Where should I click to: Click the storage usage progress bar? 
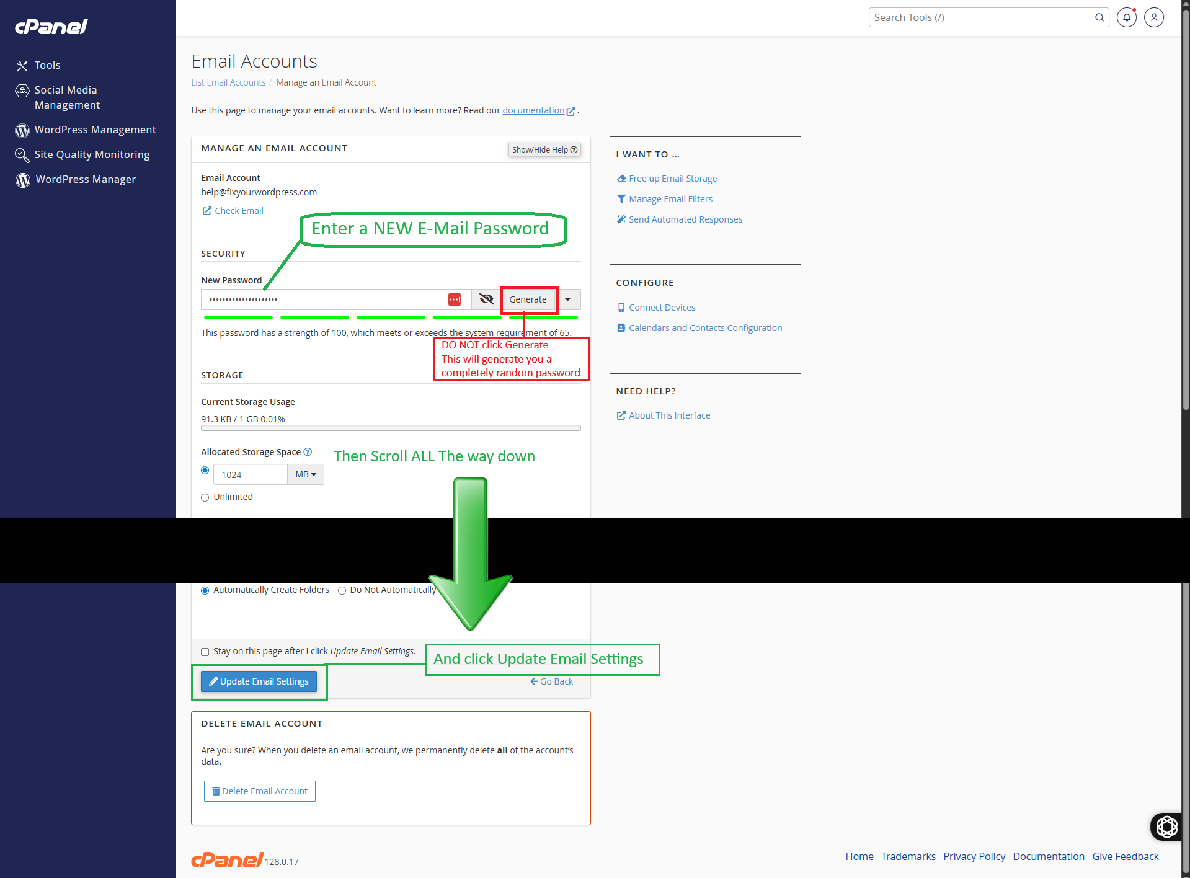click(391, 428)
